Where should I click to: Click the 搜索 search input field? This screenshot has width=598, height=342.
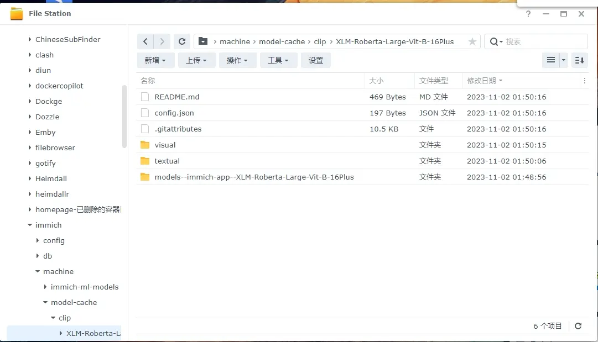pyautogui.click(x=545, y=41)
